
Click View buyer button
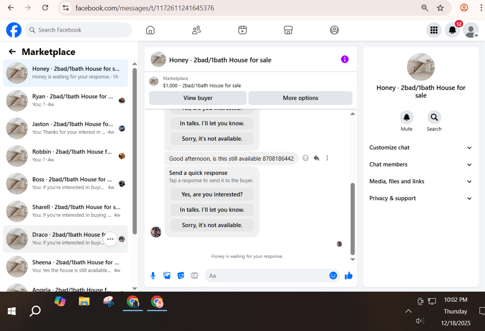[x=198, y=98]
